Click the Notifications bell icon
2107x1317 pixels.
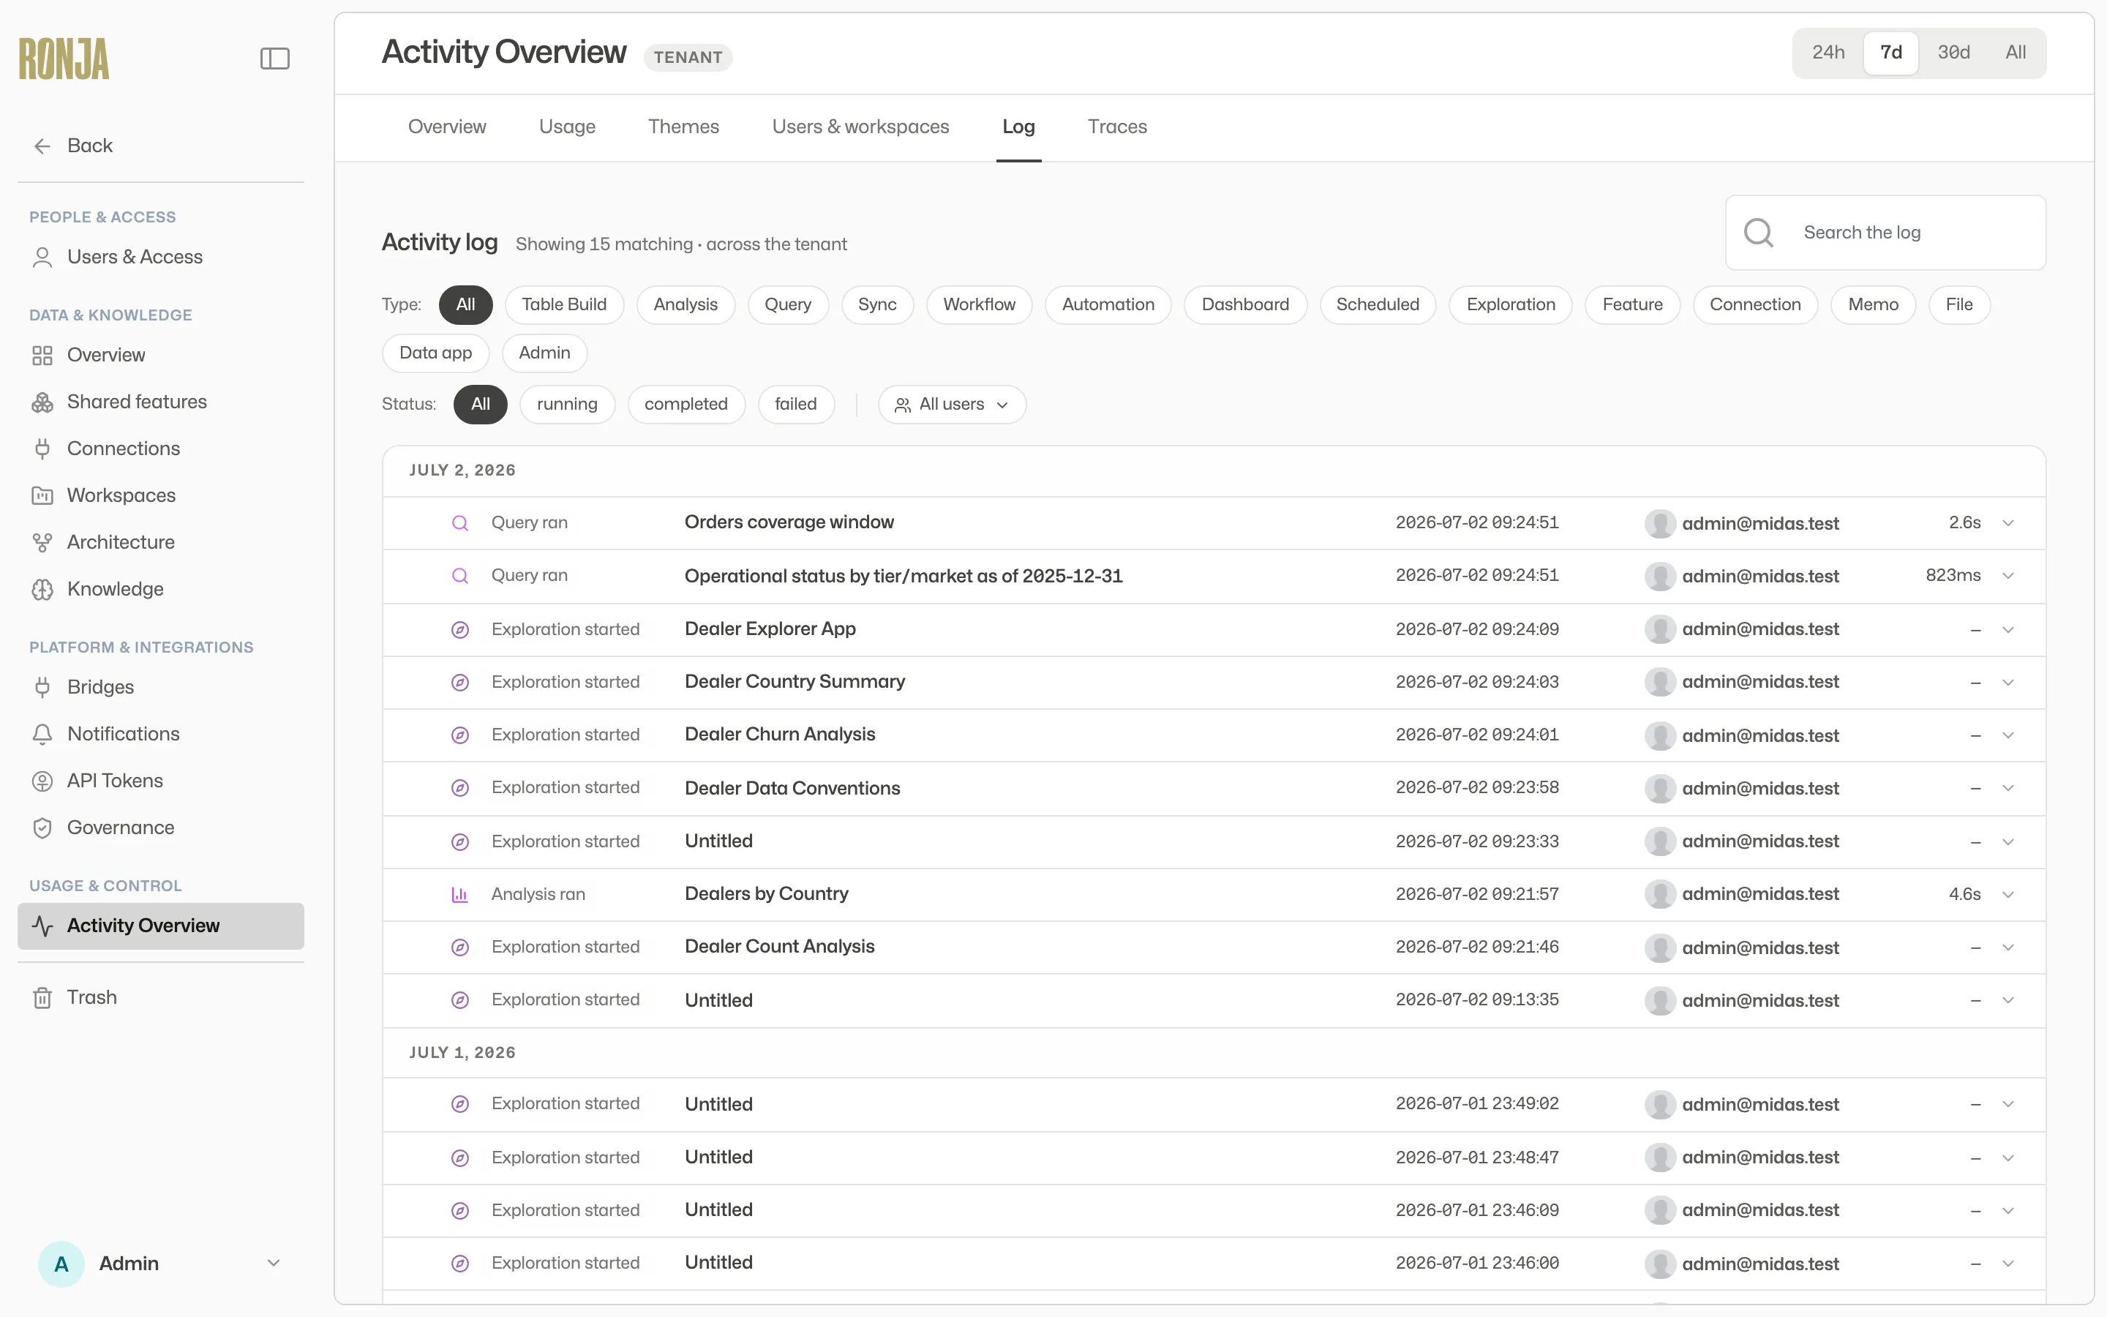pyautogui.click(x=42, y=735)
